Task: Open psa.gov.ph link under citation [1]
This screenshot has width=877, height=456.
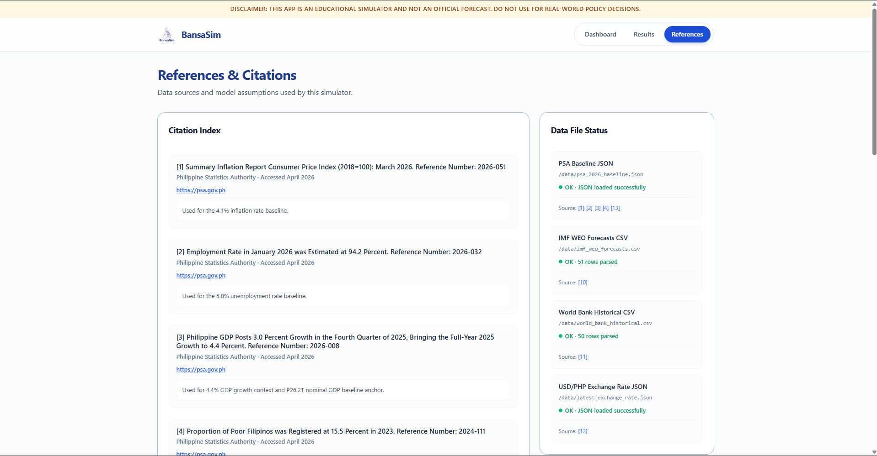Action: [201, 190]
